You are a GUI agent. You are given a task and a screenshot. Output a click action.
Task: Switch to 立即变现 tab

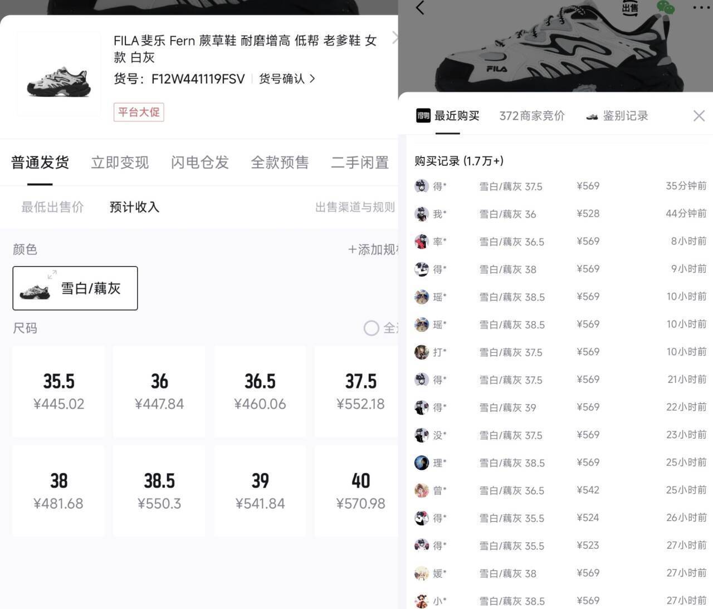pos(120,163)
